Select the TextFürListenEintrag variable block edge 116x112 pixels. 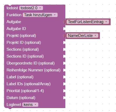(x=110, y=22)
